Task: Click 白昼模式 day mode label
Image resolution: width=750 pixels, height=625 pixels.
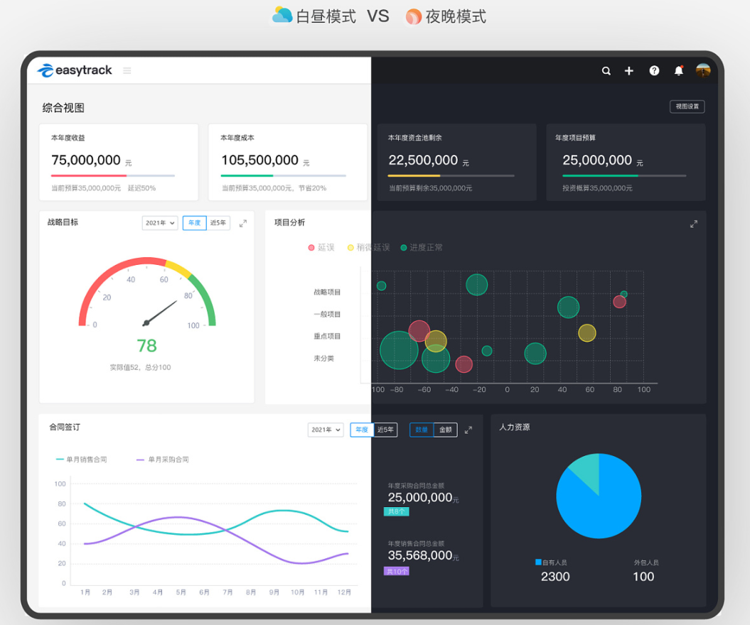Action: [x=326, y=17]
